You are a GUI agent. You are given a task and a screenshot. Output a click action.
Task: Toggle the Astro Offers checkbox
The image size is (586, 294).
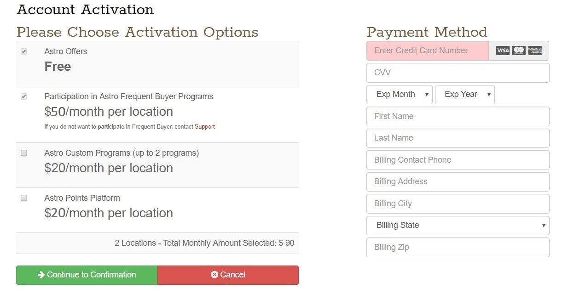pyautogui.click(x=24, y=51)
